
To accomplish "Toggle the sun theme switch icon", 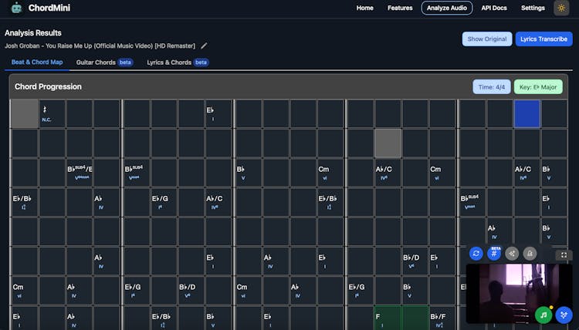I will point(561,8).
